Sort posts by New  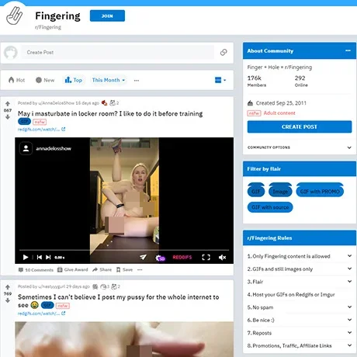pyautogui.click(x=45, y=80)
